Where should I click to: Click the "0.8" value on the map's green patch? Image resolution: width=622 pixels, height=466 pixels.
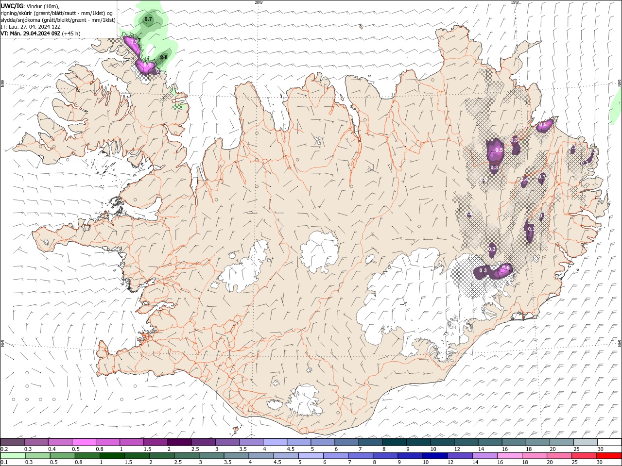click(x=164, y=57)
